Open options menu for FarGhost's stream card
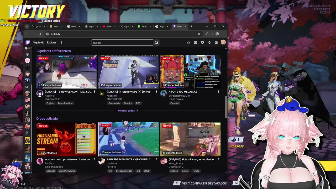The image size is (336, 189). (94, 159)
